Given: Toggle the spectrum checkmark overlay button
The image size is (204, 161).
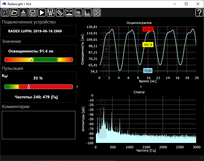Looking at the screenshot, I should (103, 102).
